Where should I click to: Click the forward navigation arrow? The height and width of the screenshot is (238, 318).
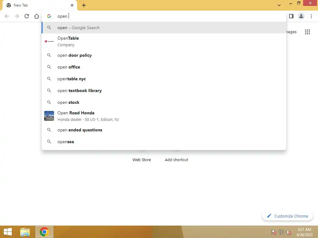pos(17,16)
